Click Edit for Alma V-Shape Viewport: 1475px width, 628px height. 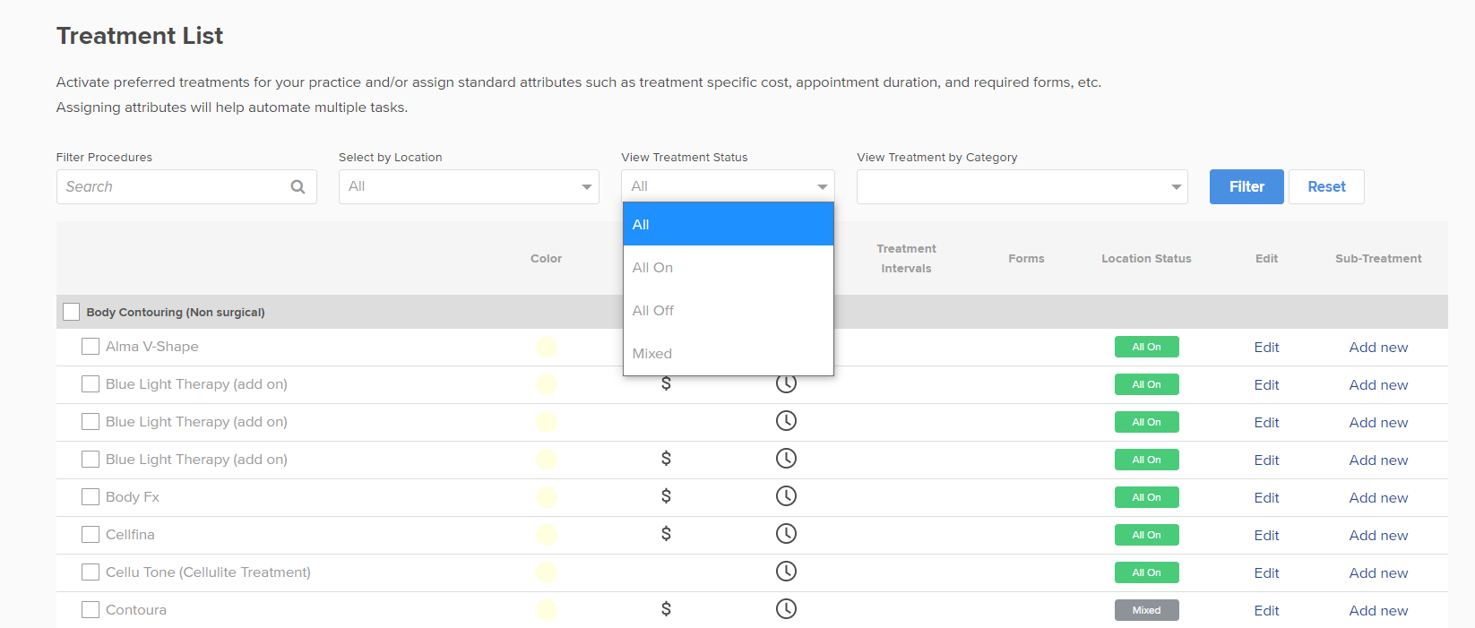pyautogui.click(x=1266, y=348)
